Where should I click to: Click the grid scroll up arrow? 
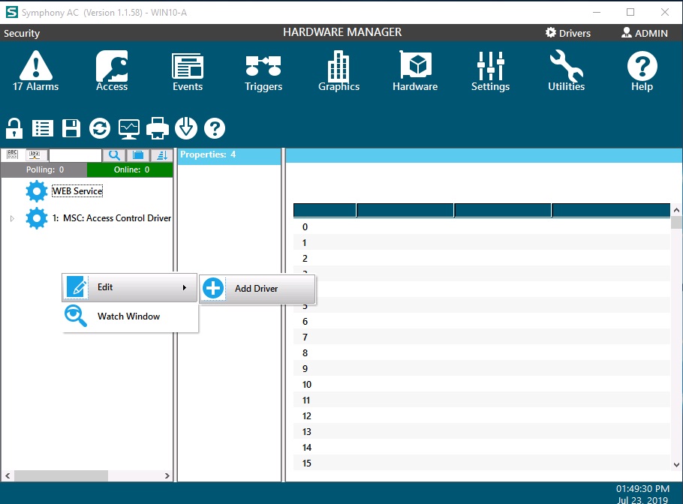676,210
